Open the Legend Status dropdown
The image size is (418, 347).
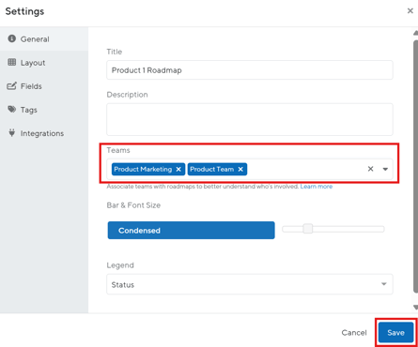point(250,284)
